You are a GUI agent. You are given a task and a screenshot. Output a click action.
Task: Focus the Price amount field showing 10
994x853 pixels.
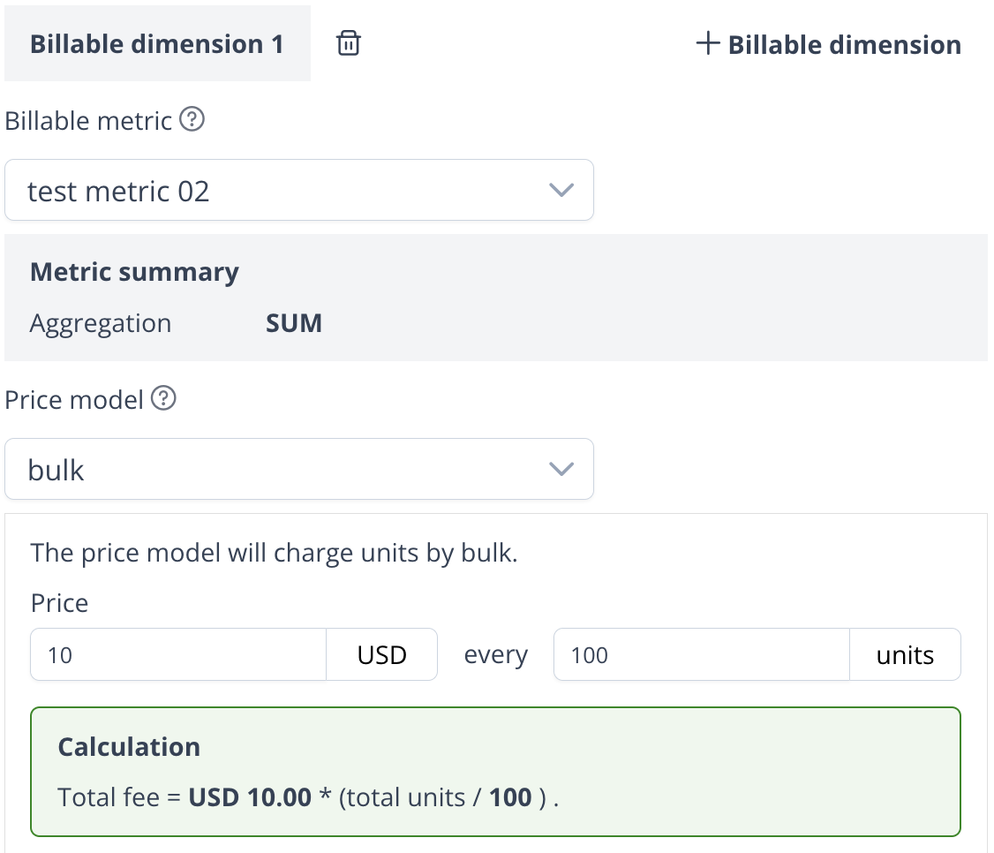[x=178, y=655]
